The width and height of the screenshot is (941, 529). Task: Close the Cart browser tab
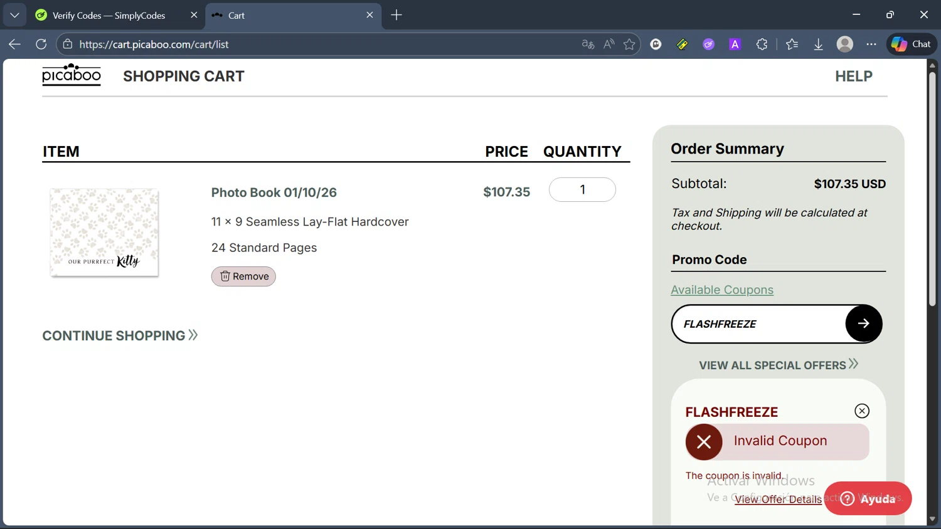[x=369, y=15]
